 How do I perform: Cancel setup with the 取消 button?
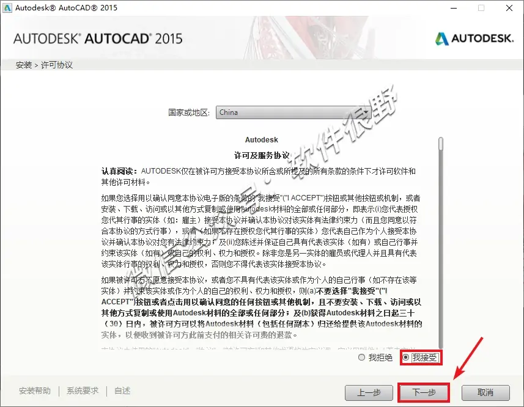[485, 393]
